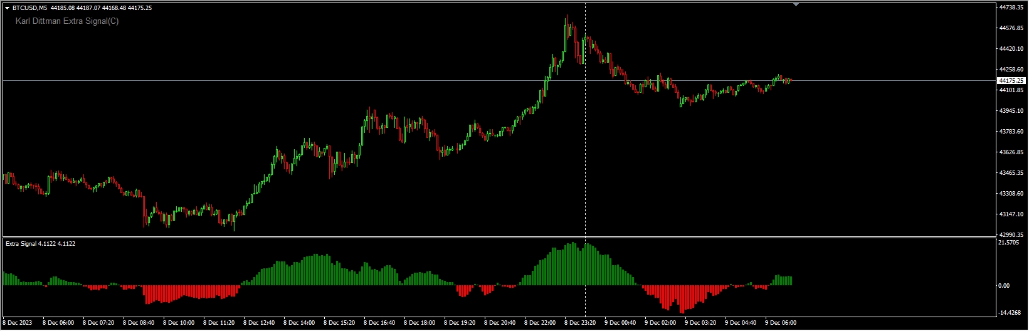Click the '8 Dec 22:00' time label
1029x331 pixels.
coord(540,323)
